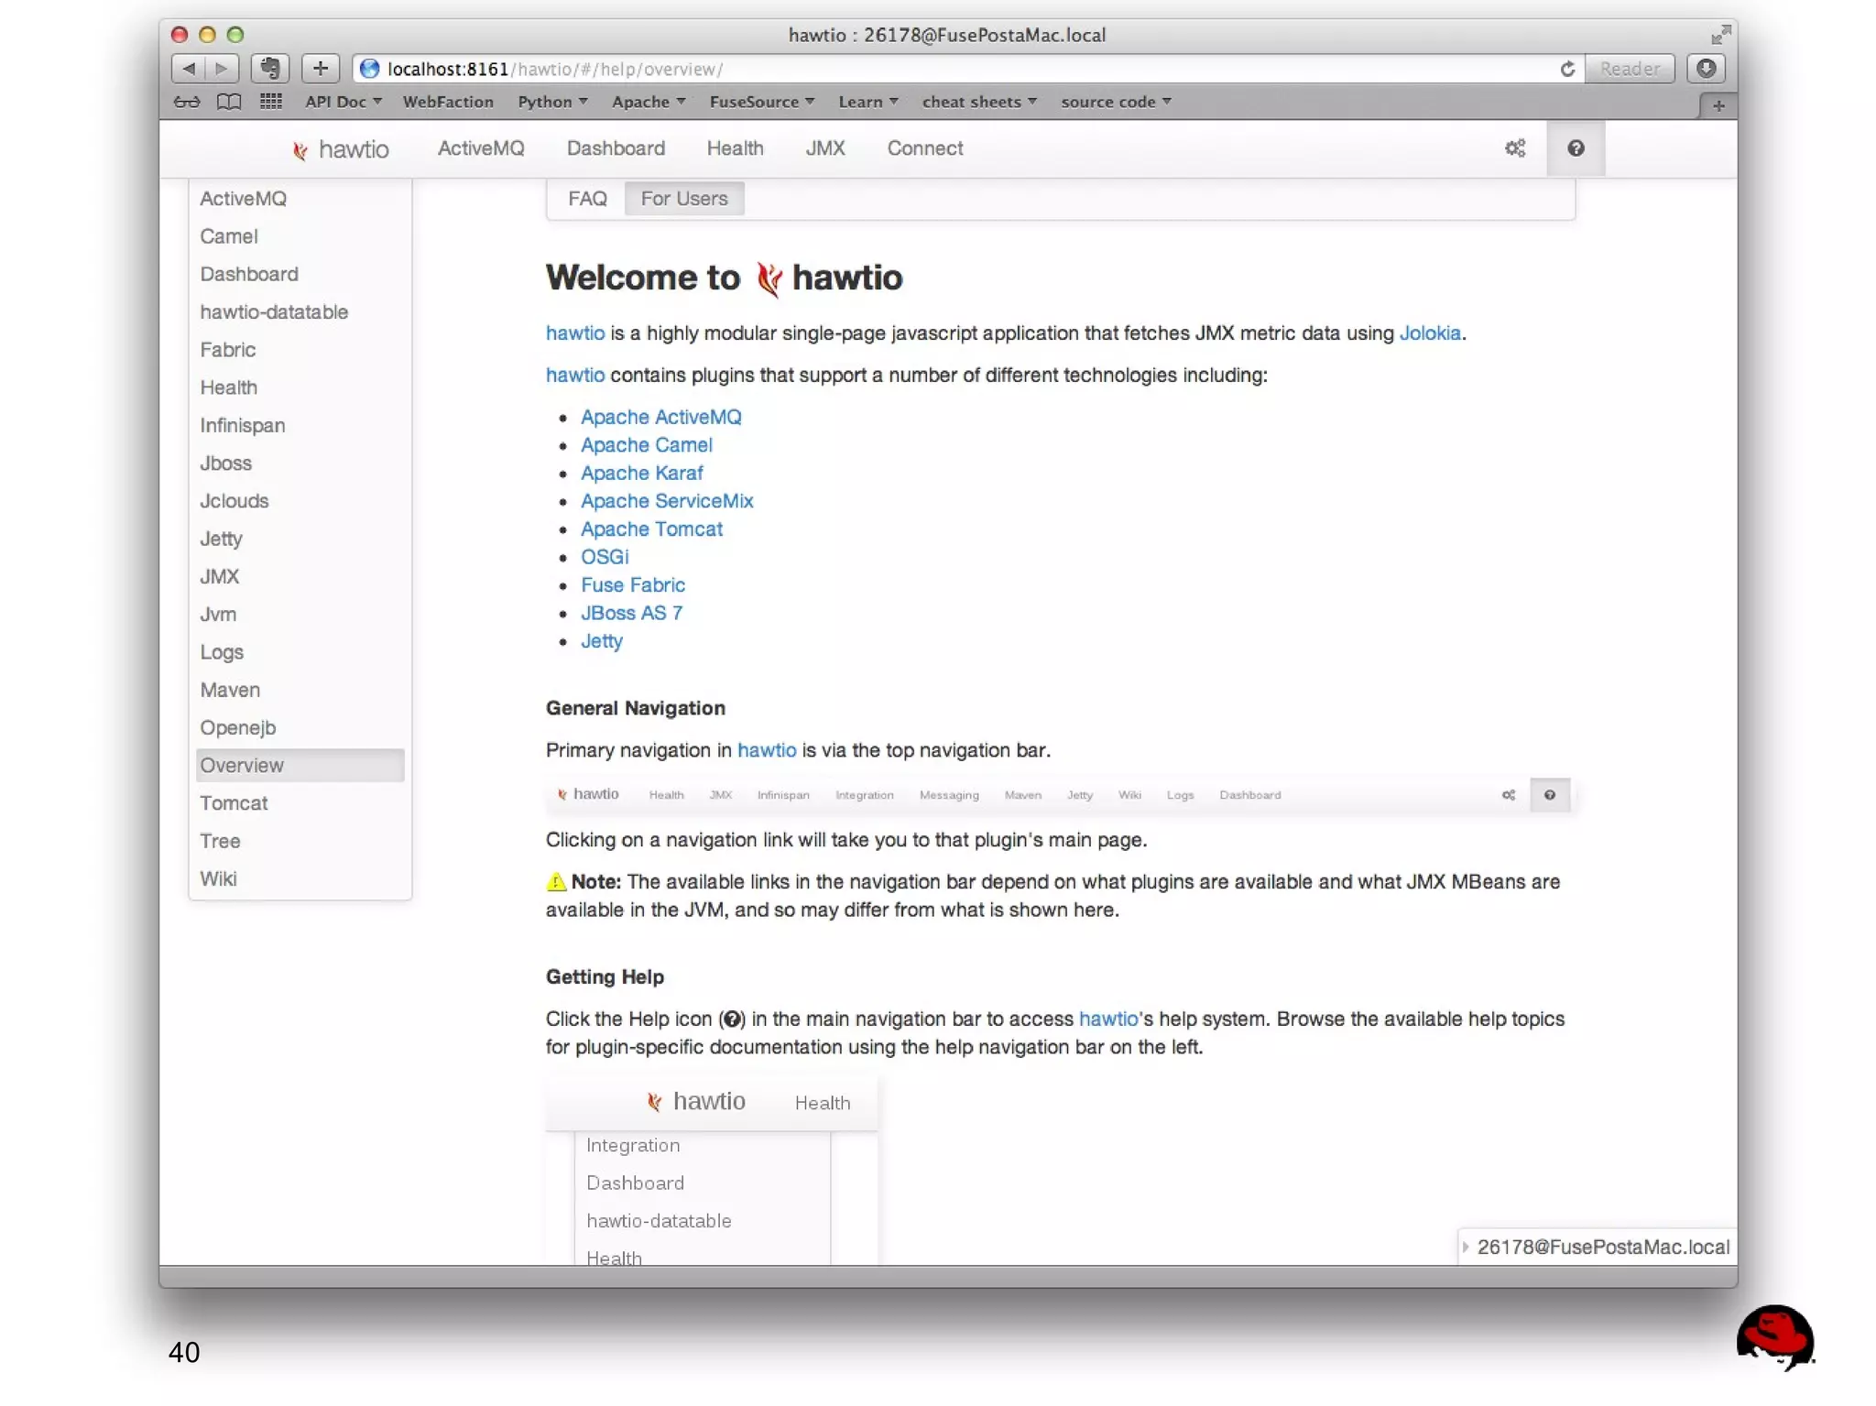Open the bookmarks book icon
This screenshot has height=1406, width=1876.
[x=229, y=102]
